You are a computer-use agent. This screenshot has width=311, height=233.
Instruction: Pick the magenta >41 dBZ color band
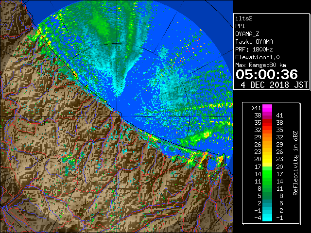(267, 108)
